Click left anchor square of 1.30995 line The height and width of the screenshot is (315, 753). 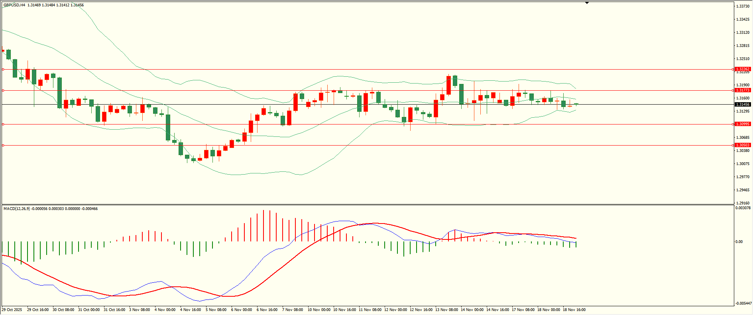click(3, 124)
